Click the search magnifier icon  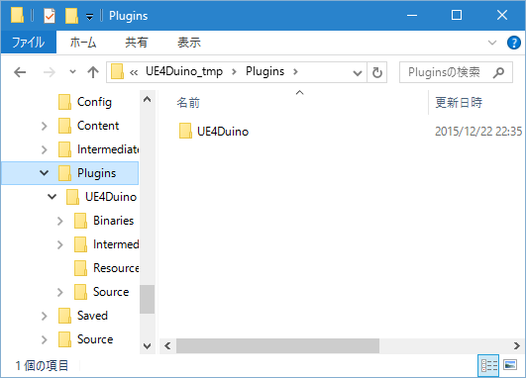tap(499, 72)
